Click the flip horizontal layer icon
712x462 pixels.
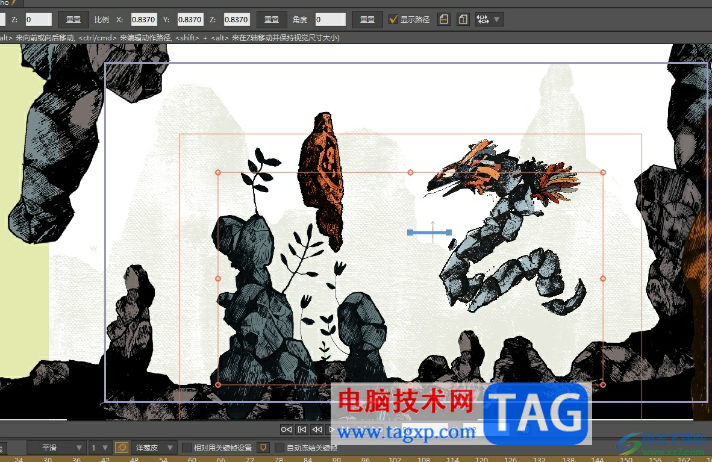point(444,19)
